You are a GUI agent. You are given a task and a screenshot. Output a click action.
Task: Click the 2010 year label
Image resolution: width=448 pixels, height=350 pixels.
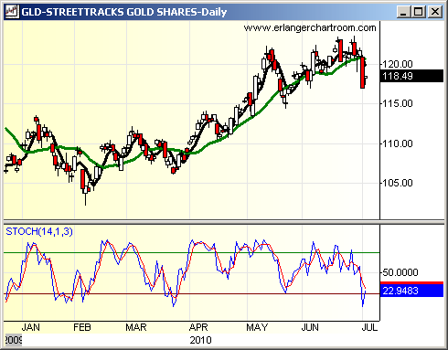pyautogui.click(x=200, y=340)
